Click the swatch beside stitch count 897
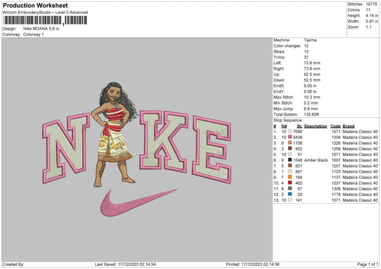 [290, 171]
